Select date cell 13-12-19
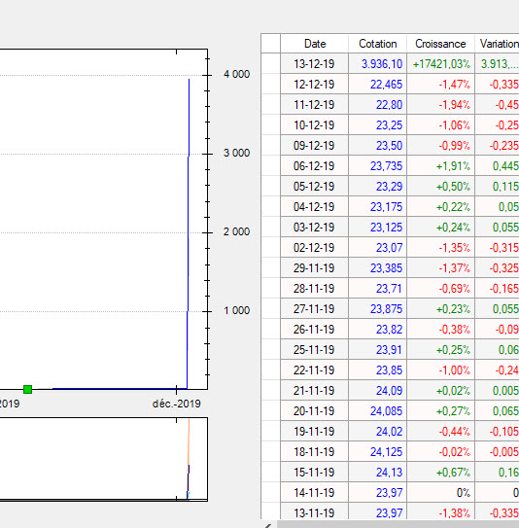The width and height of the screenshot is (519, 528). (x=314, y=63)
